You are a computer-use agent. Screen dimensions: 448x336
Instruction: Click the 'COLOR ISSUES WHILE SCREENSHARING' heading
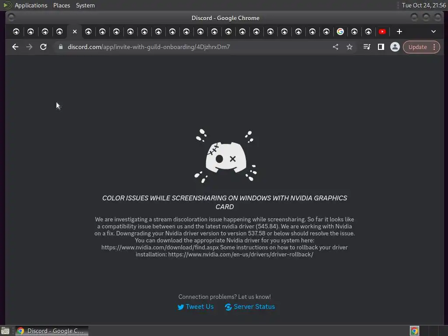coord(224,202)
